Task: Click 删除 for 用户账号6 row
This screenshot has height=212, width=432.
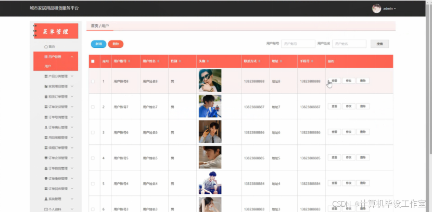Action: pyautogui.click(x=363, y=132)
